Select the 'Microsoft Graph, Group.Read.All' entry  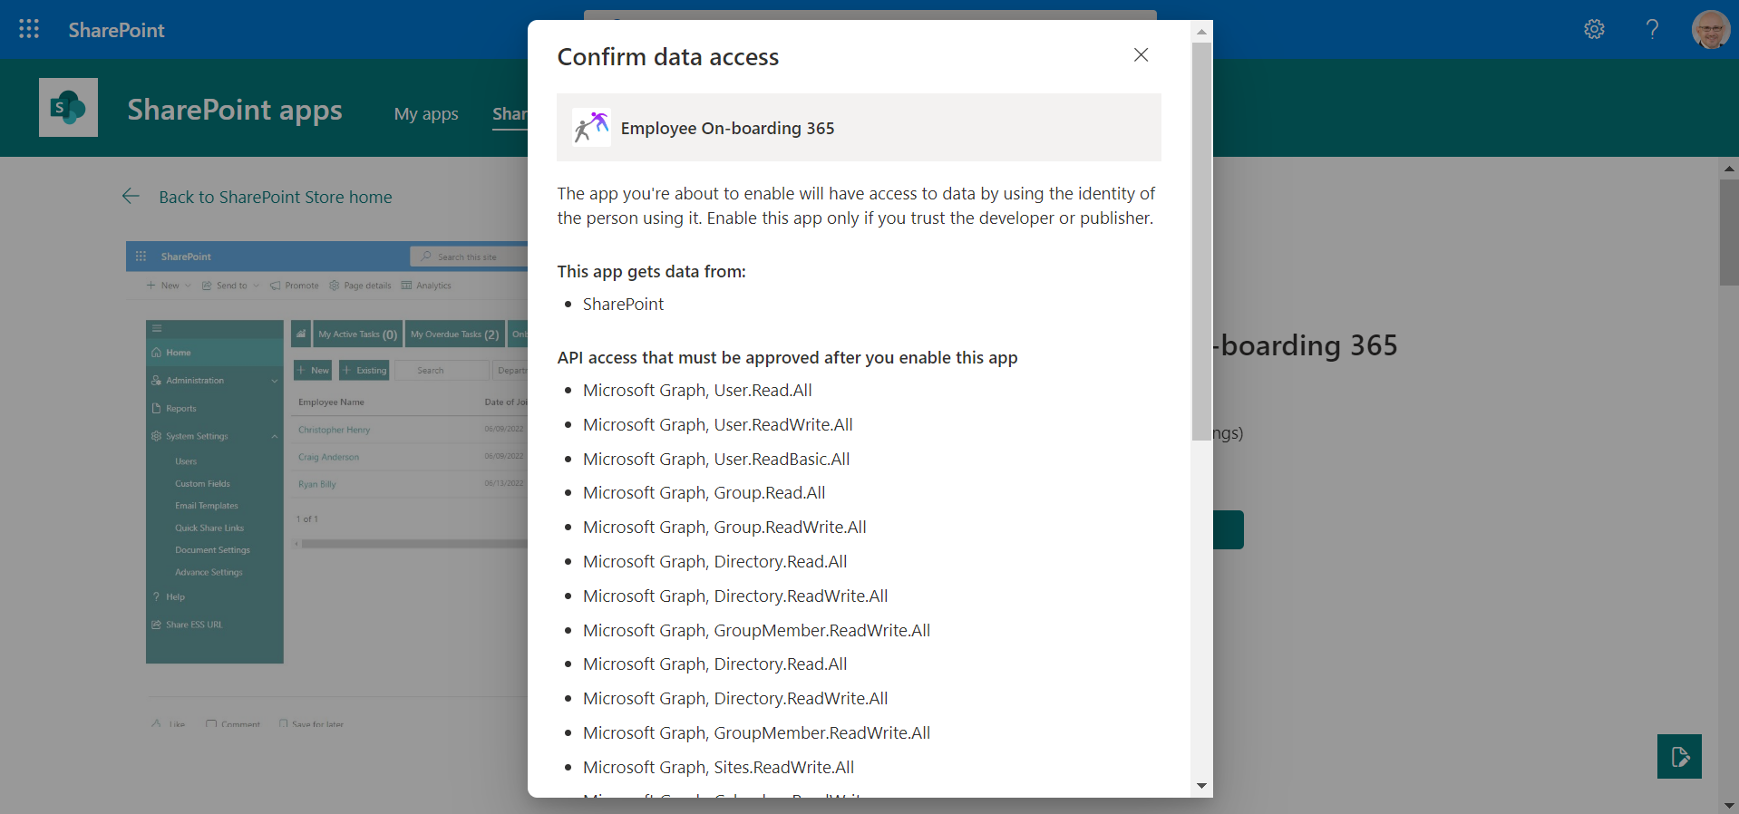coord(704,493)
